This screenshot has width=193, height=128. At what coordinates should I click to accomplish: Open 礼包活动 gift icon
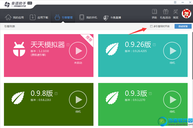click(x=165, y=14)
